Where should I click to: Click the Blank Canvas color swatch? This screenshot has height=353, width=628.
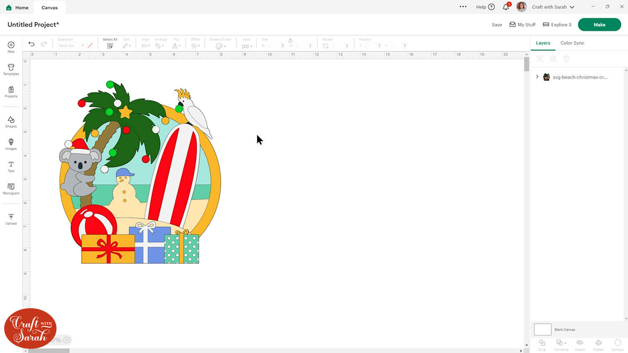[543, 330]
